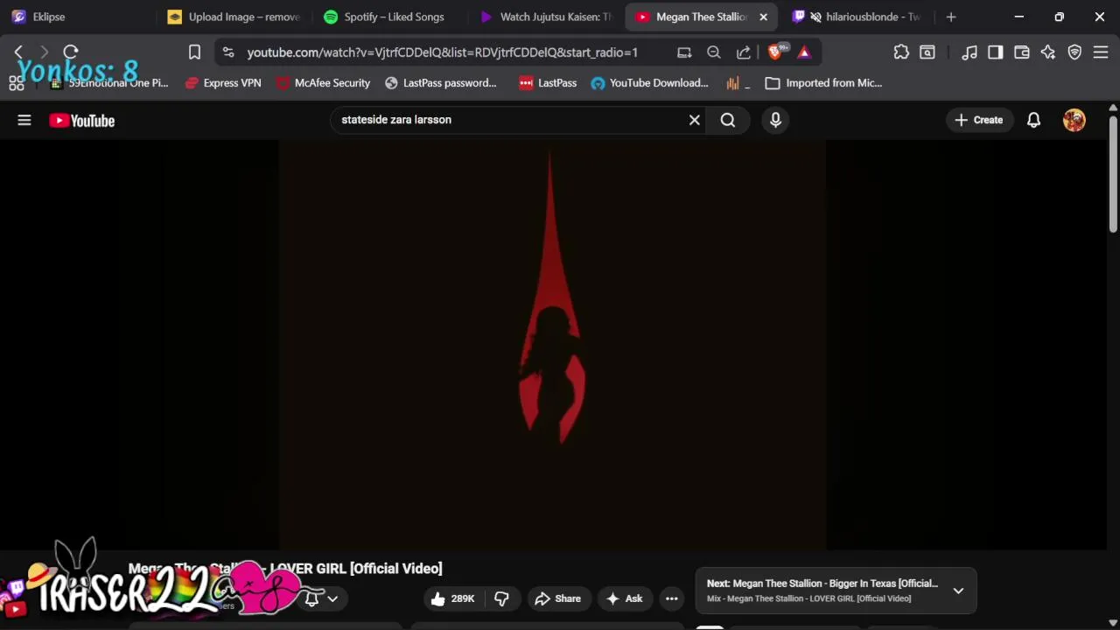Image resolution: width=1120 pixels, height=630 pixels.
Task: Open Brave Rewards triangle icon
Action: click(x=804, y=52)
